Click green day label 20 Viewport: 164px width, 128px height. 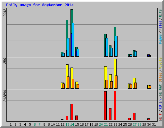(x=101, y=124)
